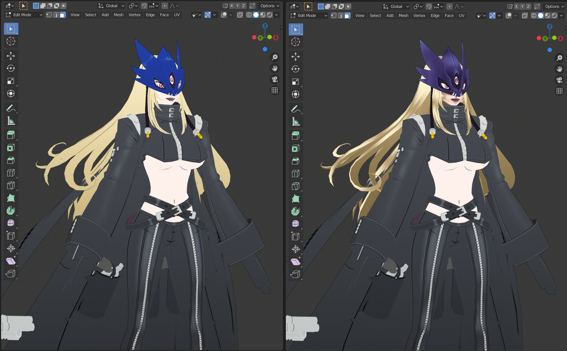Open Face menu in right viewport
Image resolution: width=567 pixels, height=351 pixels.
tap(449, 16)
